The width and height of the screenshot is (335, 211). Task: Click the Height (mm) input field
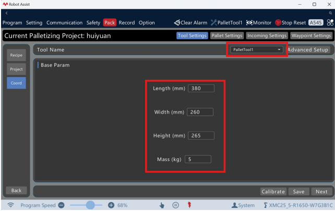point(201,135)
